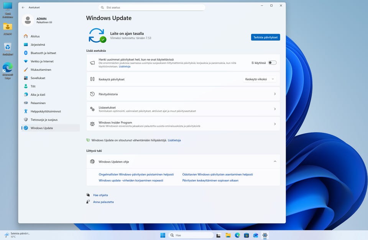Collapse the Windows Updaten ohje section
The image size is (368, 240).
point(275,162)
